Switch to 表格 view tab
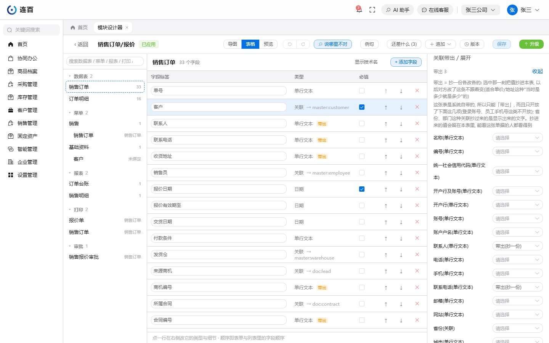Viewport: 549px width, 343px height. coord(250,44)
